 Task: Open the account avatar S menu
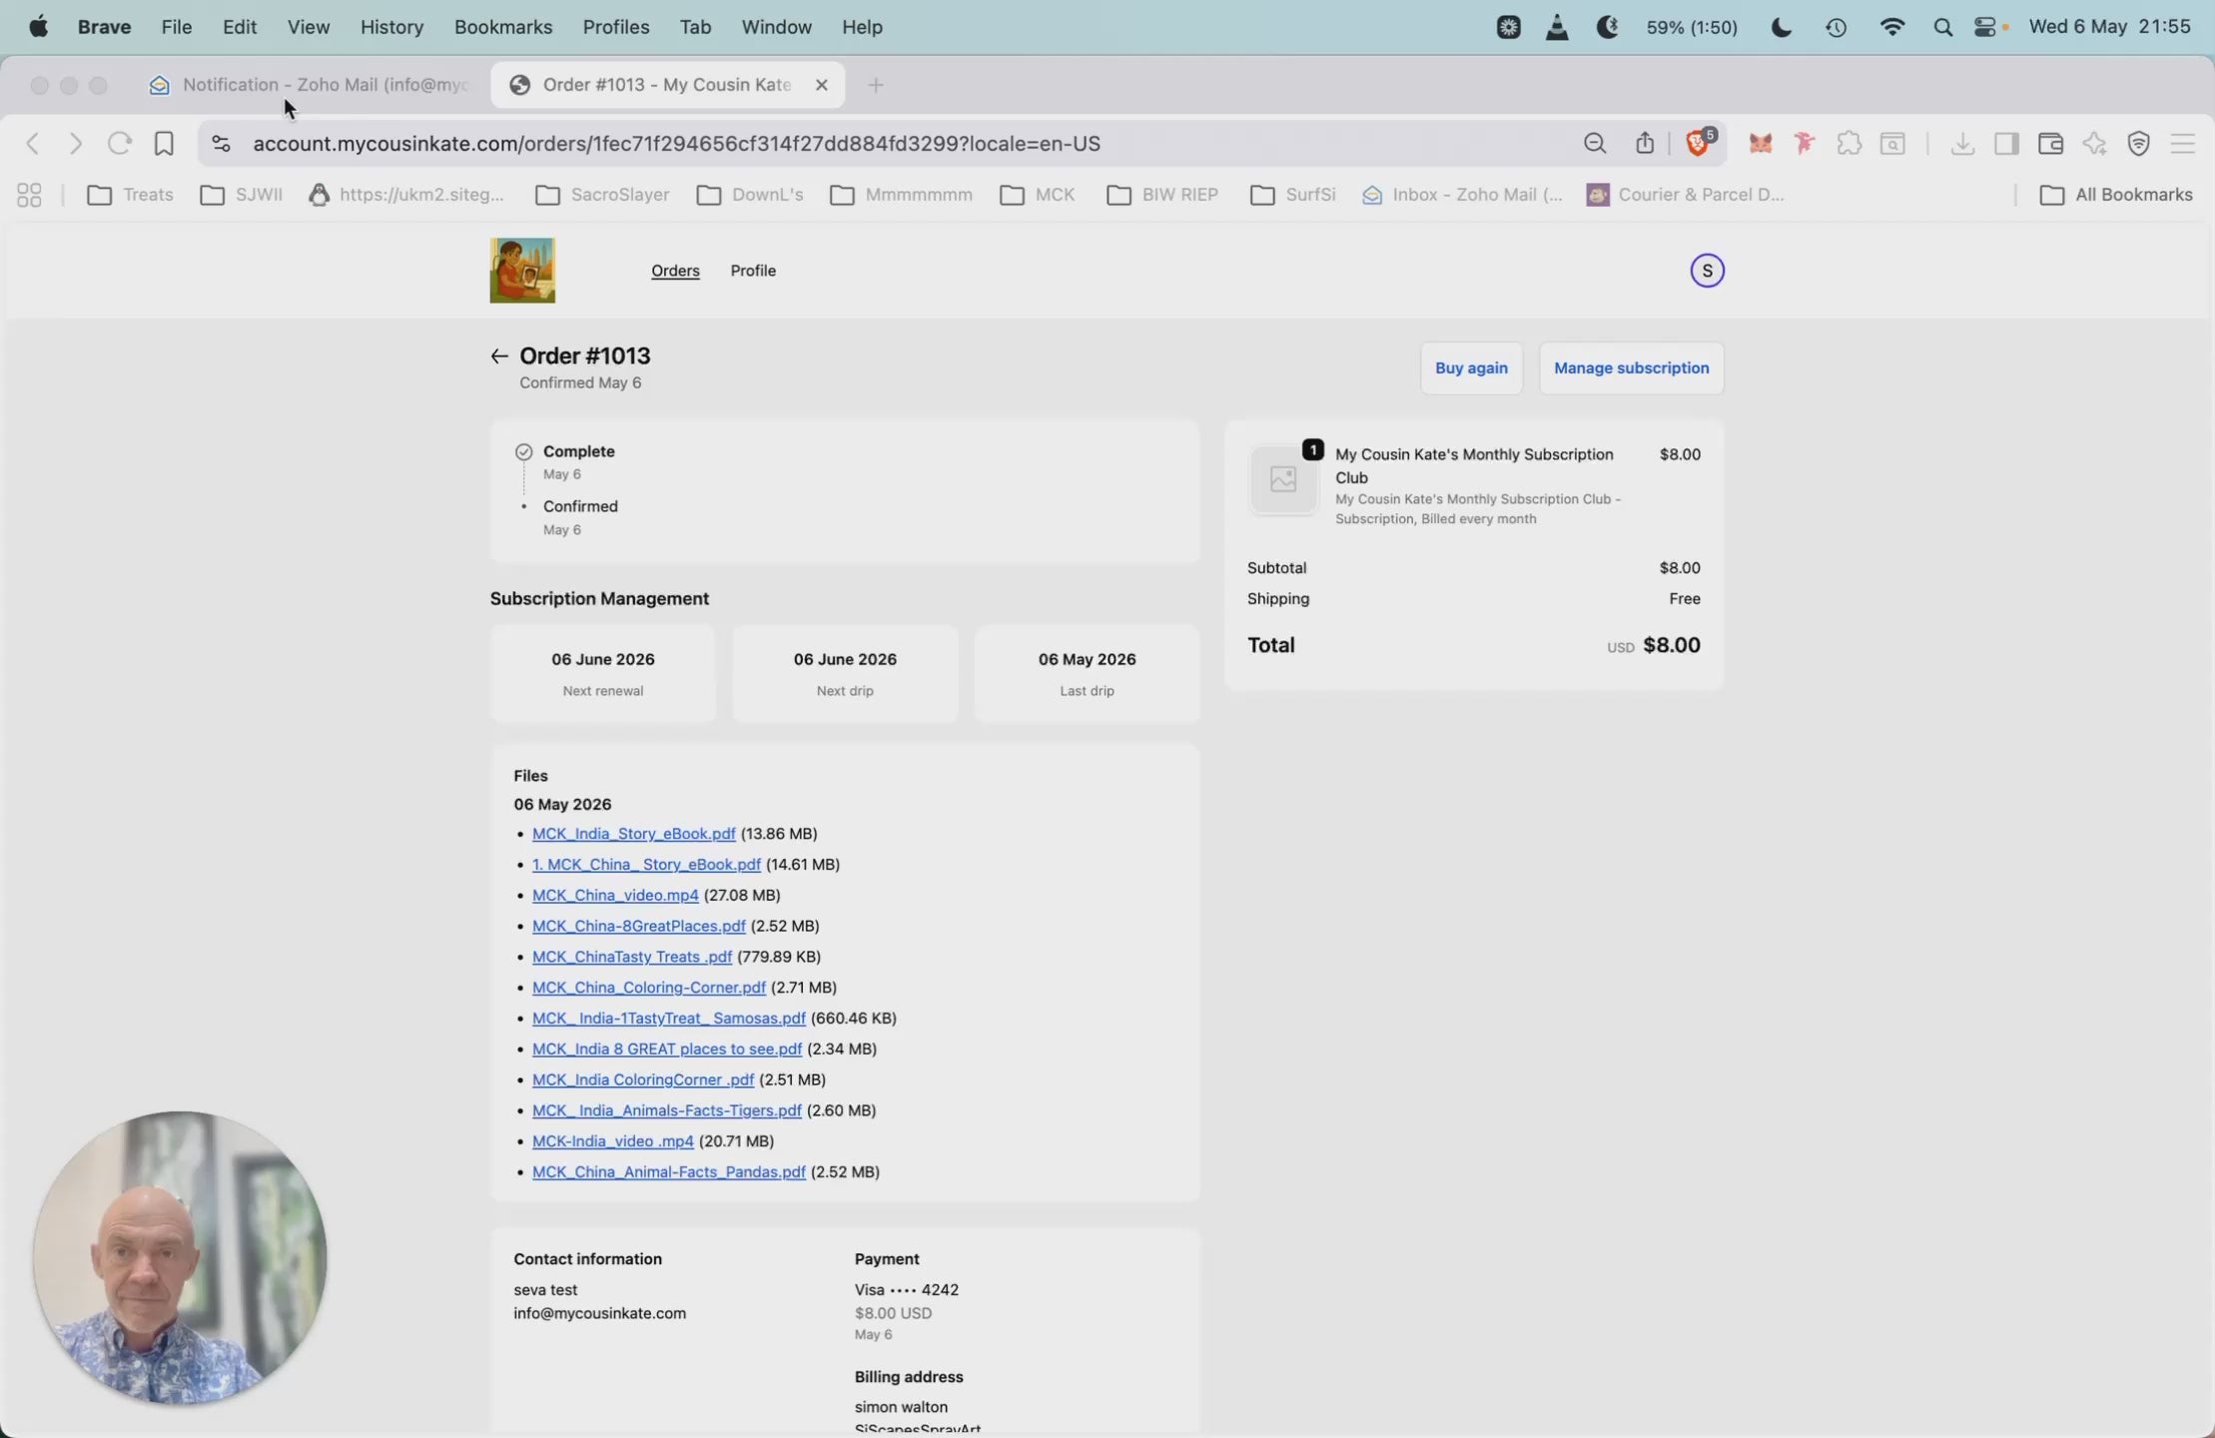[x=1707, y=271]
